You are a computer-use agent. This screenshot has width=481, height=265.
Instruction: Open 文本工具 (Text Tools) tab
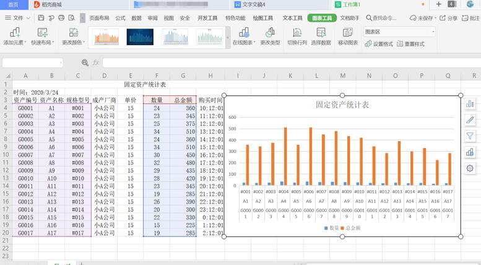pyautogui.click(x=292, y=18)
